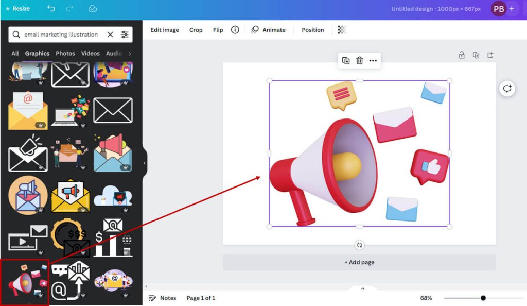This screenshot has width=527, height=306.
Task: Click the duplicate page icon above canvas
Action: tap(476, 55)
